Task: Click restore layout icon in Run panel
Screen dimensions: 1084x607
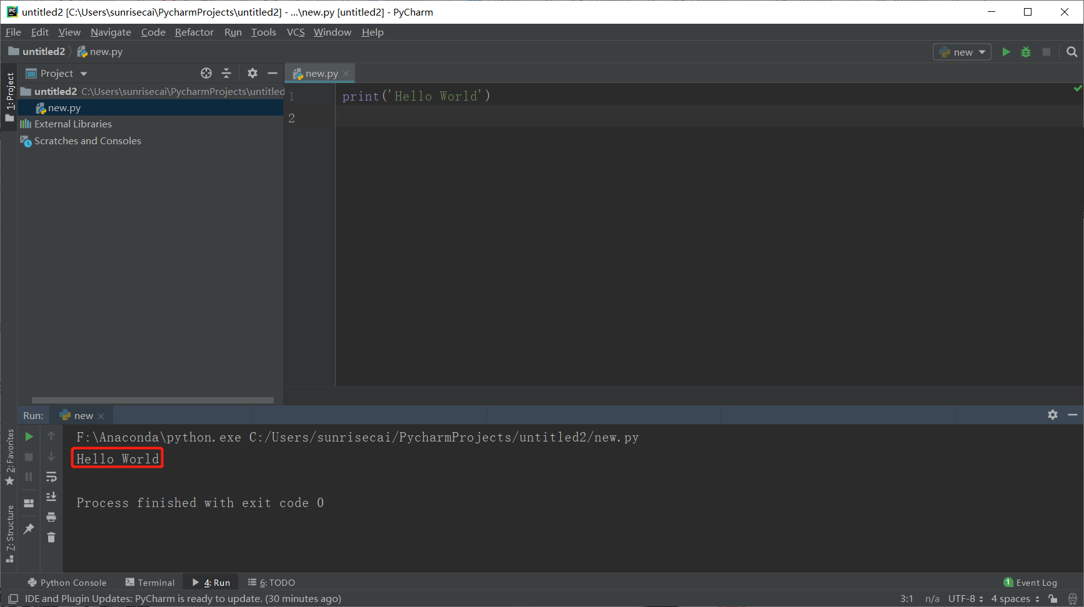Action: (29, 503)
